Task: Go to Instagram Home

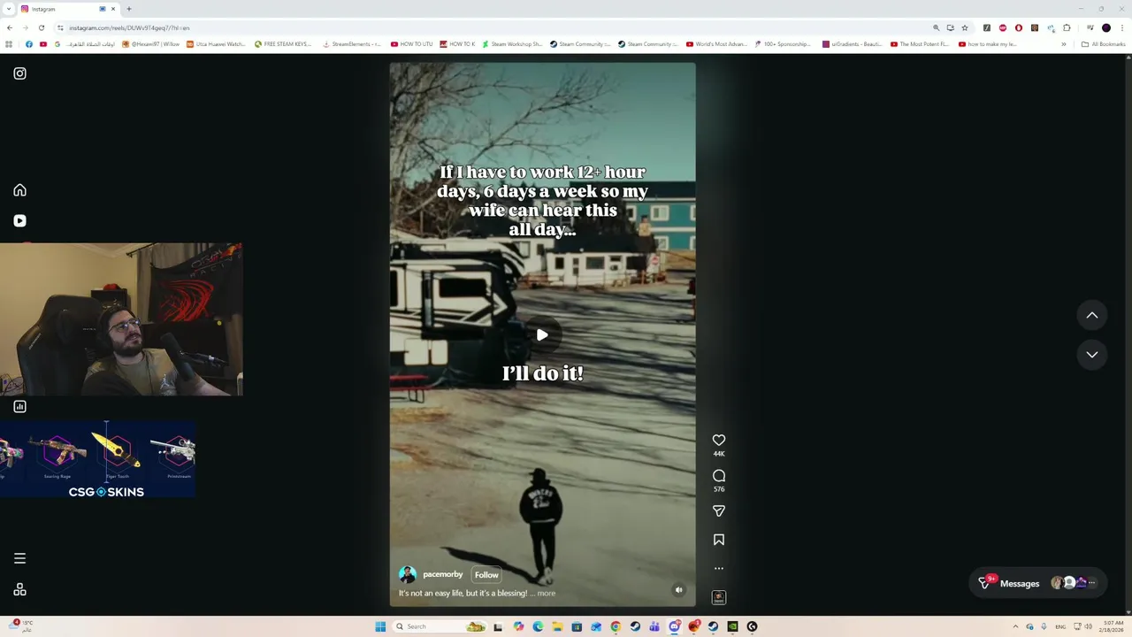Action: (x=19, y=190)
